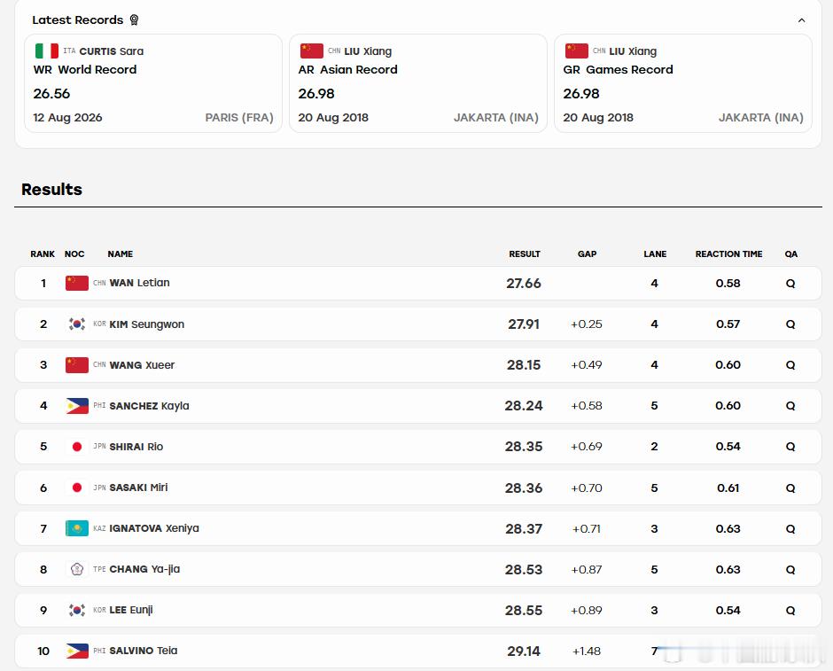Image resolution: width=833 pixels, height=671 pixels.
Task: Click South Korea flag next to KIM Seungwon
Action: pyautogui.click(x=77, y=324)
